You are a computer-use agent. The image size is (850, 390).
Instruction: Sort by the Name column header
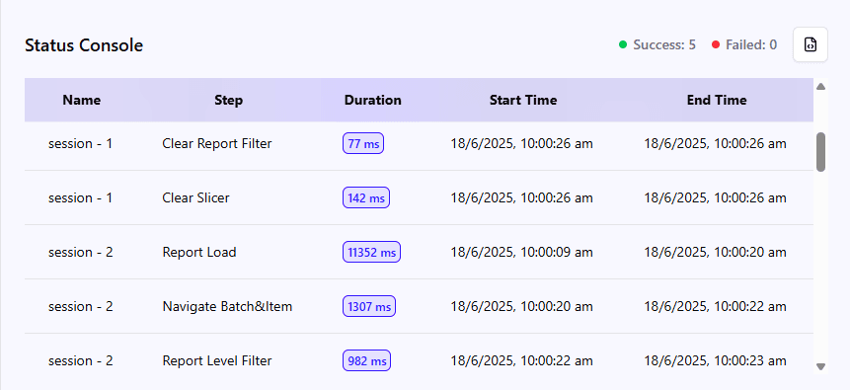pos(81,100)
